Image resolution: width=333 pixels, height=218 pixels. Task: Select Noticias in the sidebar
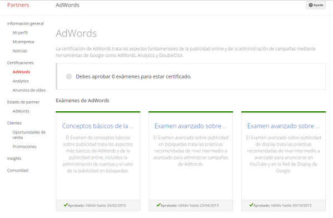point(20,51)
